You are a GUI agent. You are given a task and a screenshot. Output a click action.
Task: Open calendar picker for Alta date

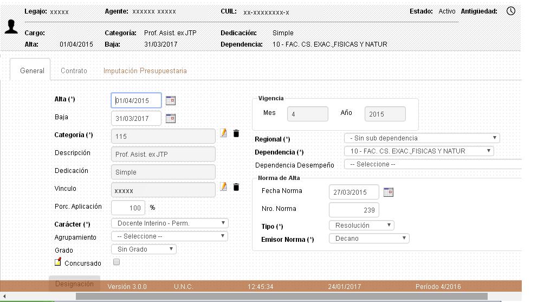click(170, 100)
